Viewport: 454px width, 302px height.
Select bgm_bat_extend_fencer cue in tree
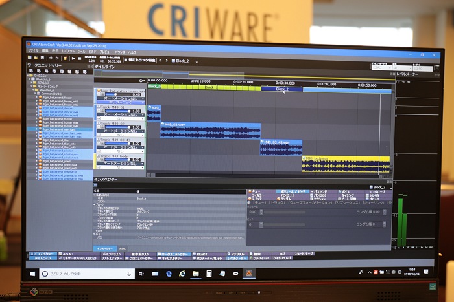pyautogui.click(x=57, y=98)
